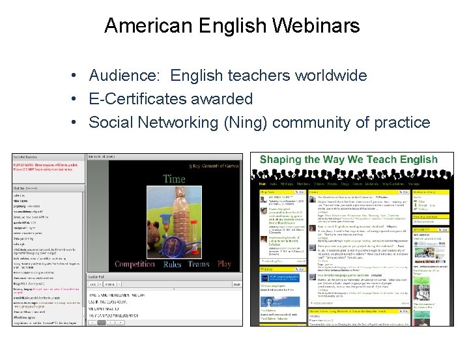The image size is (469, 352).
Task: Click Add a Blog Post link
Action: coord(272,261)
